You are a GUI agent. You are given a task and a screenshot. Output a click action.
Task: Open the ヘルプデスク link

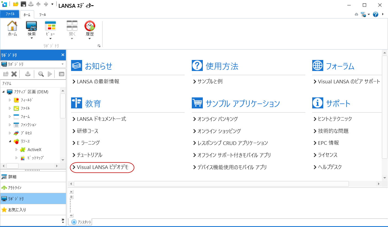click(330, 167)
